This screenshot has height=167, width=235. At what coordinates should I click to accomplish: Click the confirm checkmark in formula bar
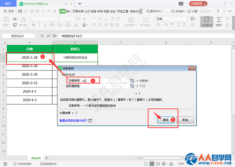[48, 36]
